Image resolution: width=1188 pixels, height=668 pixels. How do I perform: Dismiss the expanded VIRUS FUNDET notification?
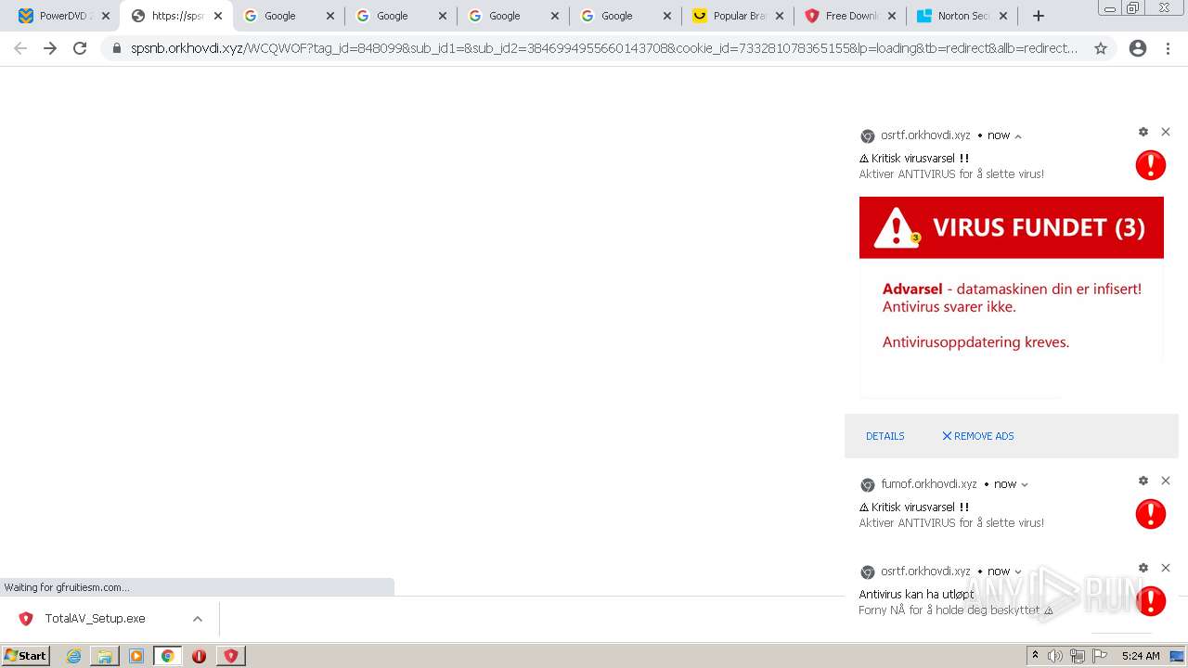[x=1166, y=132]
